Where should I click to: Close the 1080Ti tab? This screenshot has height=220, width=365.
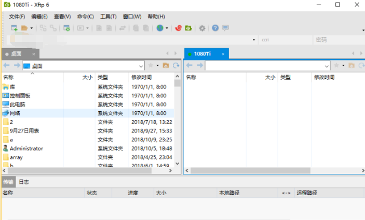coord(223,54)
